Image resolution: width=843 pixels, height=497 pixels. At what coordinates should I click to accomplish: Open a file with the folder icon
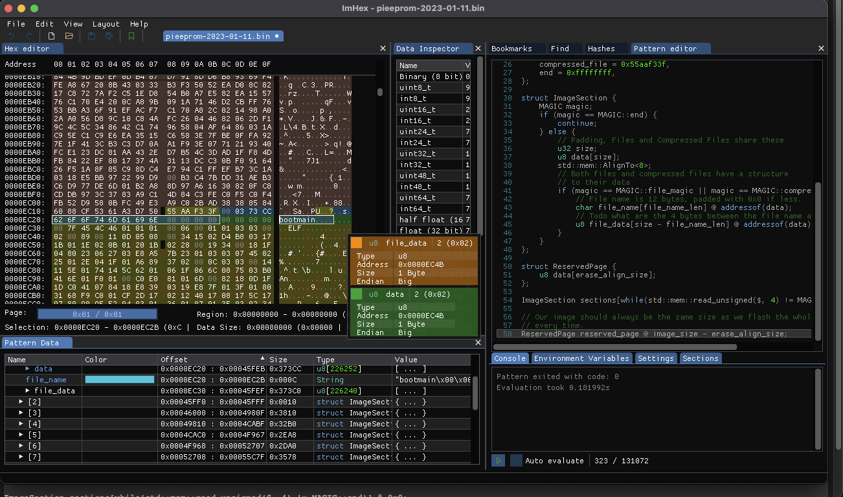69,36
